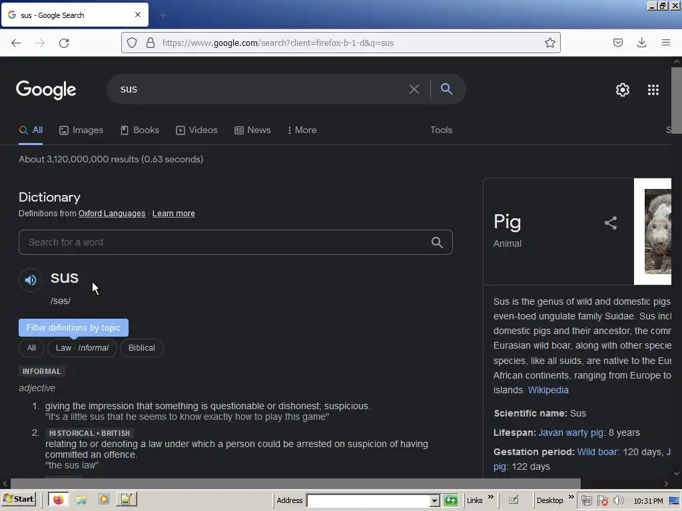Filter definitions by Biblical topic

[142, 348]
